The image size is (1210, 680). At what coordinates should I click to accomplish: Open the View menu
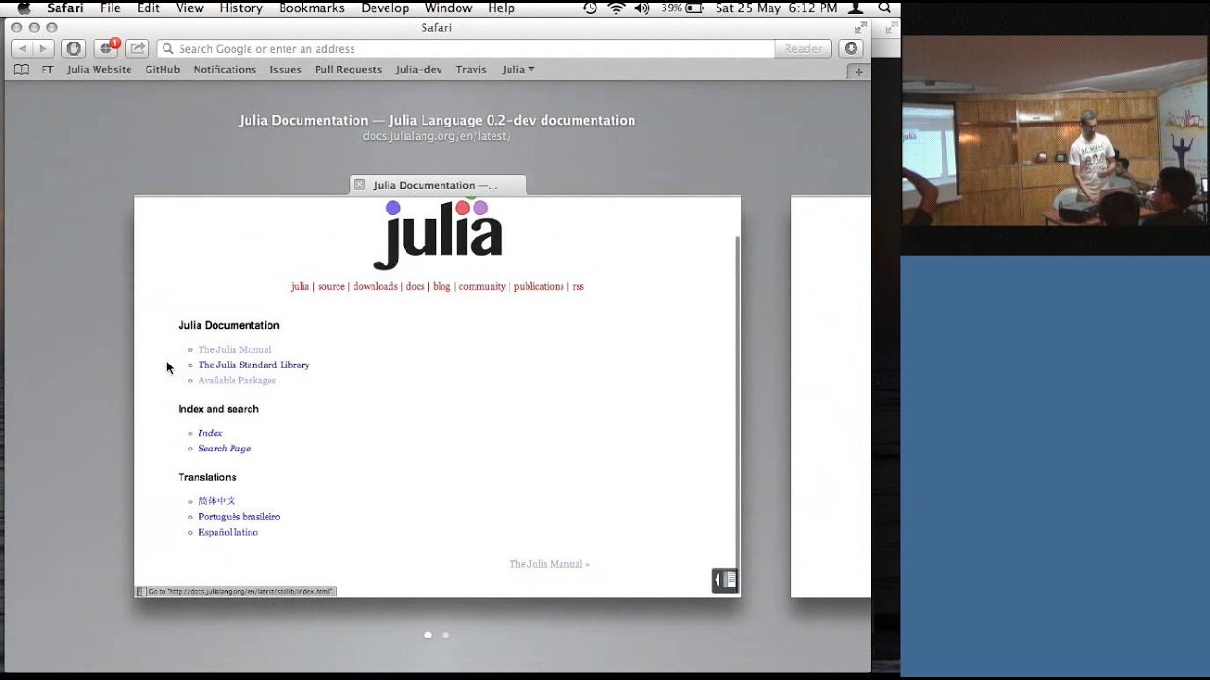point(189,8)
